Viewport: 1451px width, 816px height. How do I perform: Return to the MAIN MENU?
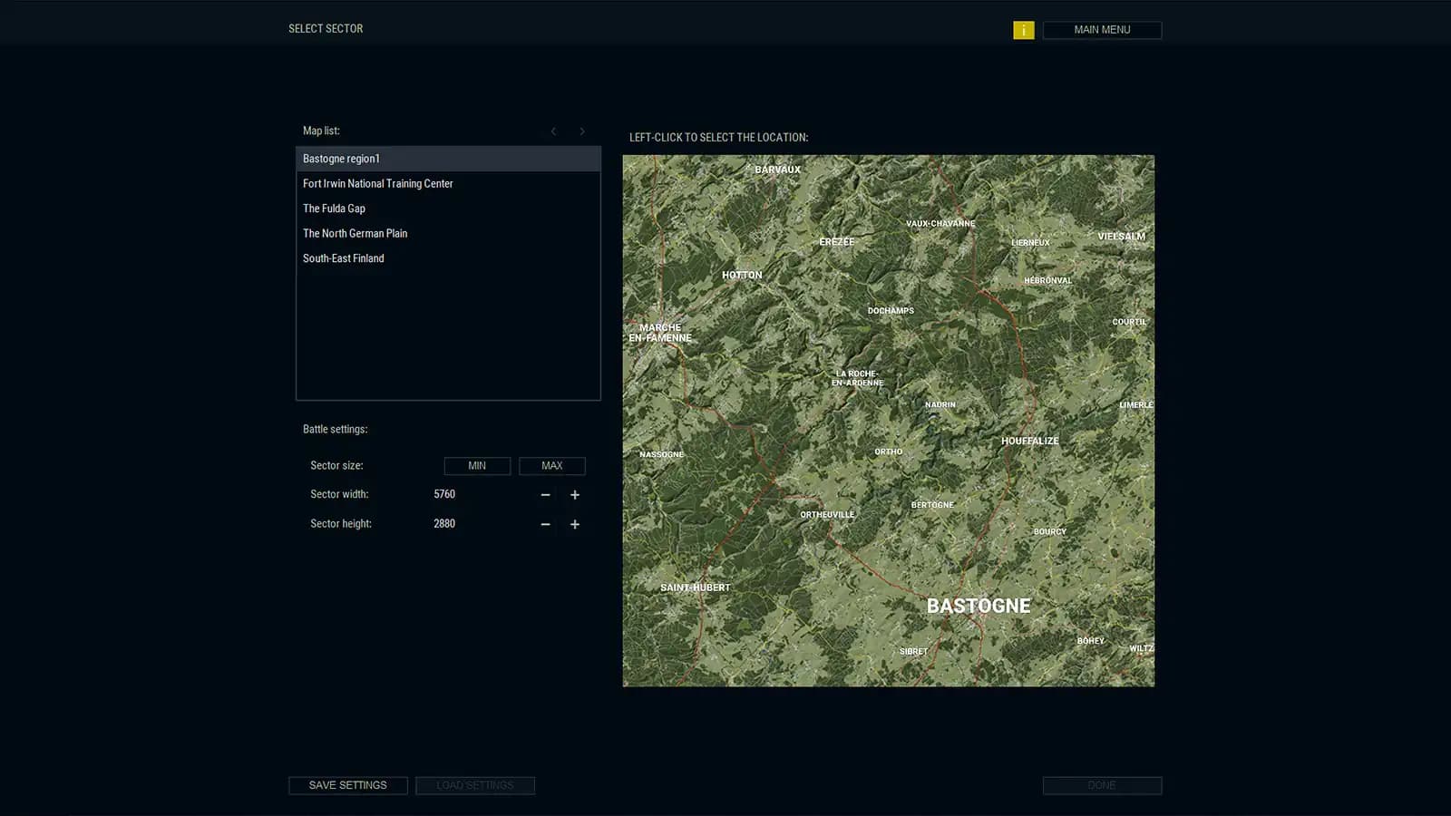point(1101,29)
